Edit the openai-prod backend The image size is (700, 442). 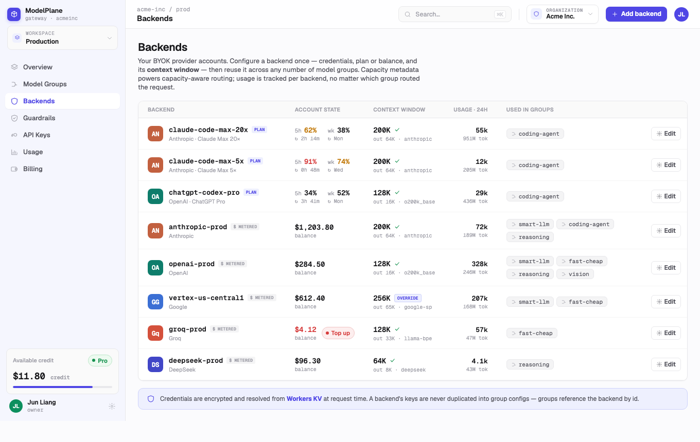(x=666, y=268)
